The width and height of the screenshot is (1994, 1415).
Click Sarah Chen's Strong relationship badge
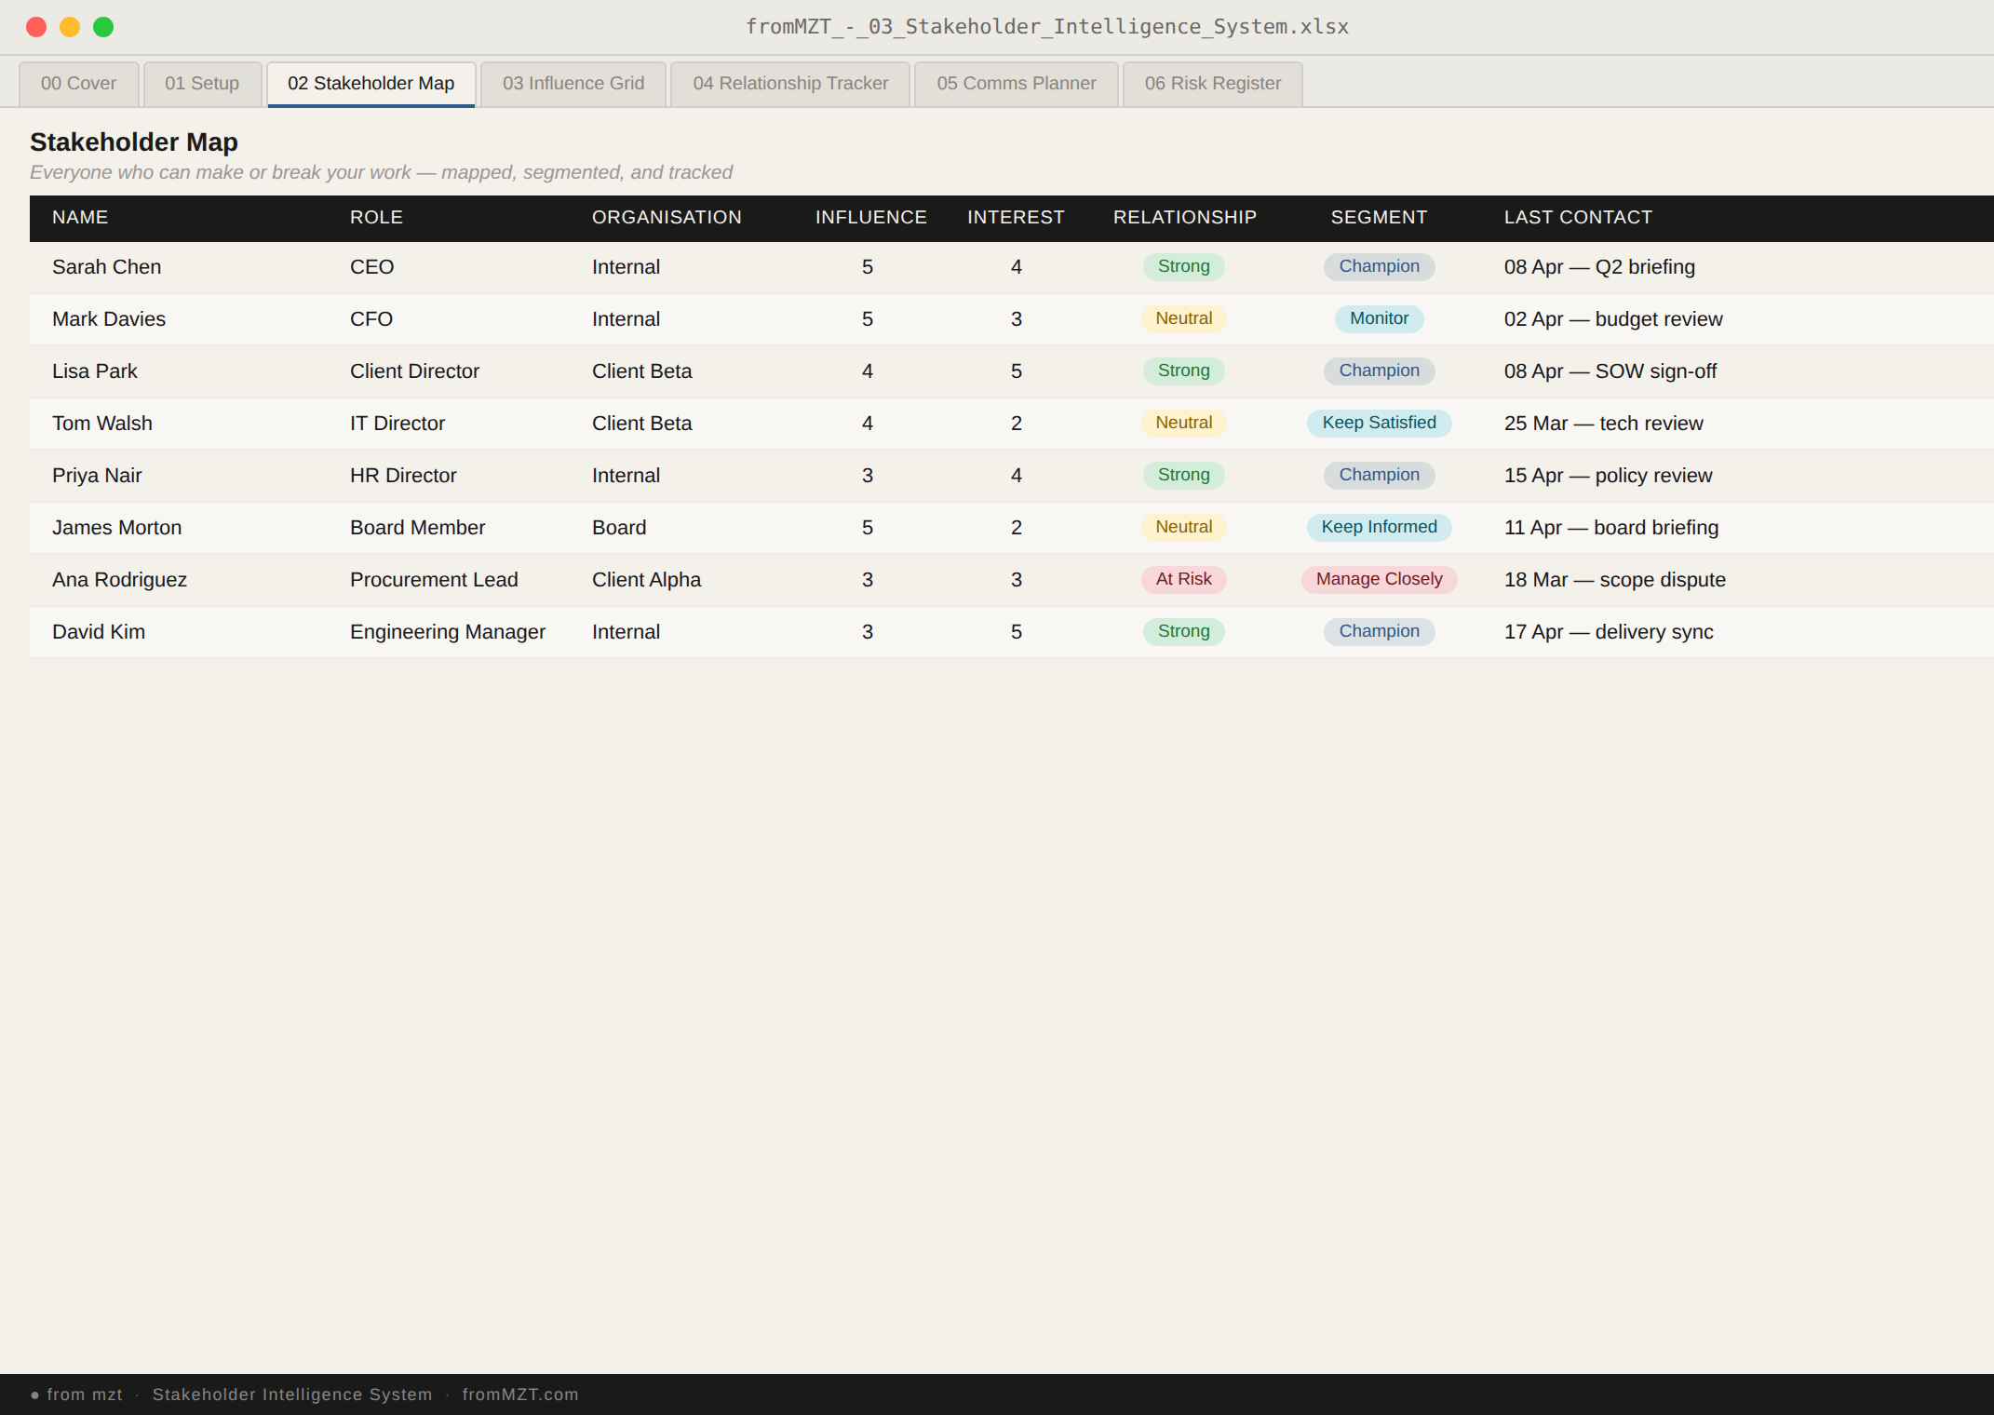point(1184,266)
